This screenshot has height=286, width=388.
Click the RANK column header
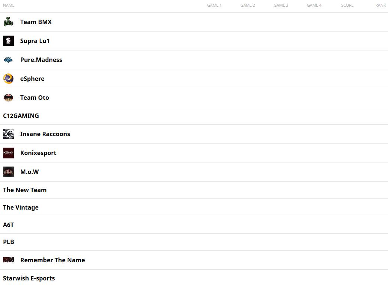pyautogui.click(x=380, y=5)
